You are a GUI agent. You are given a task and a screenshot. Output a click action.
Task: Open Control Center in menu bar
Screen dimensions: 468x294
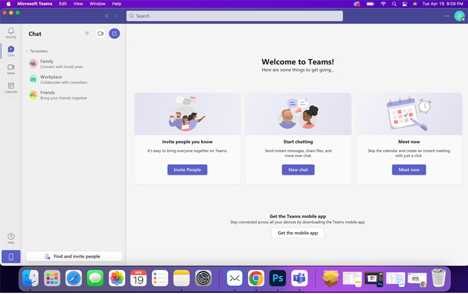pos(405,4)
